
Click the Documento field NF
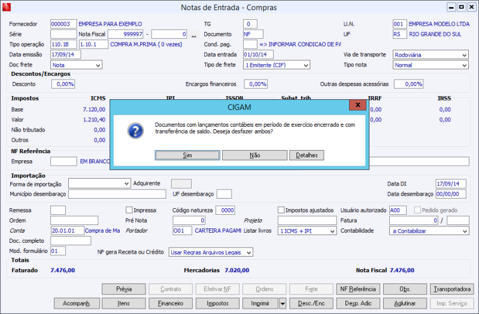[x=253, y=34]
